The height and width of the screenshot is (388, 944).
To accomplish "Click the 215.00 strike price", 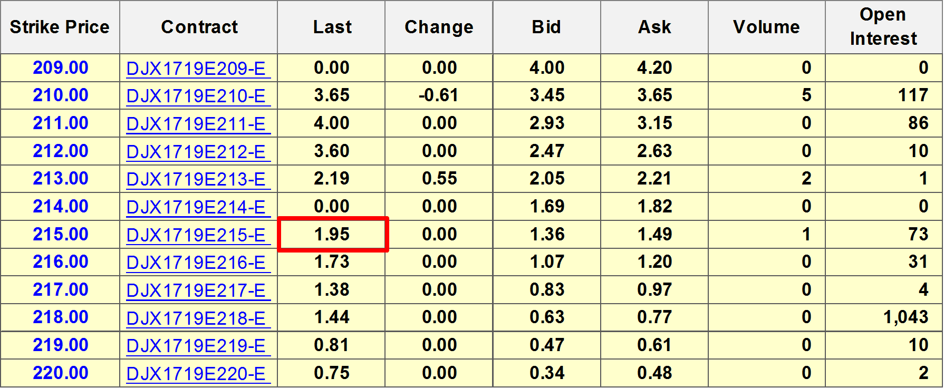I will click(60, 235).
